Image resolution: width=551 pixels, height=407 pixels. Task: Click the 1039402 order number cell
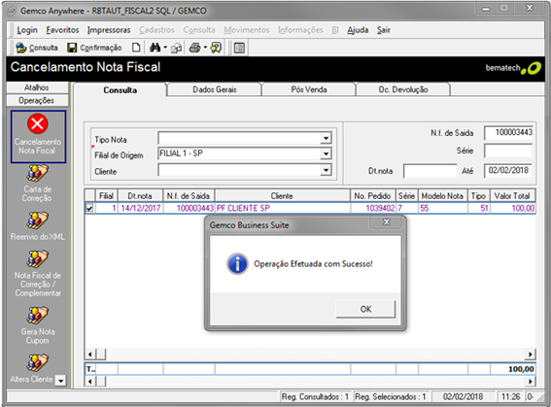point(372,208)
